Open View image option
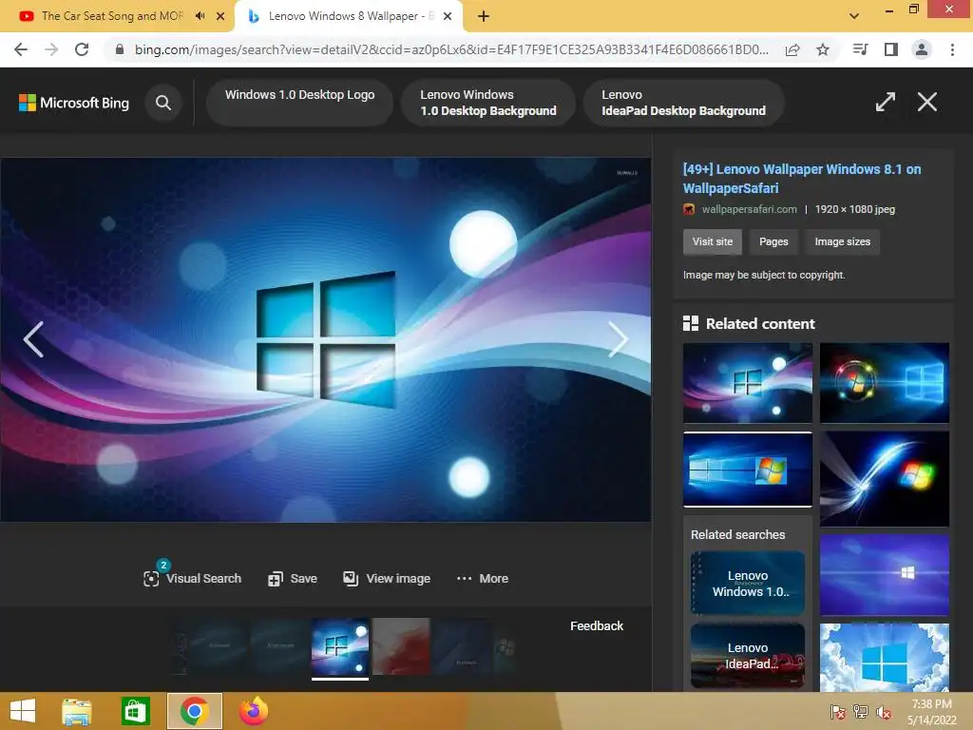The width and height of the screenshot is (973, 730). (x=387, y=579)
